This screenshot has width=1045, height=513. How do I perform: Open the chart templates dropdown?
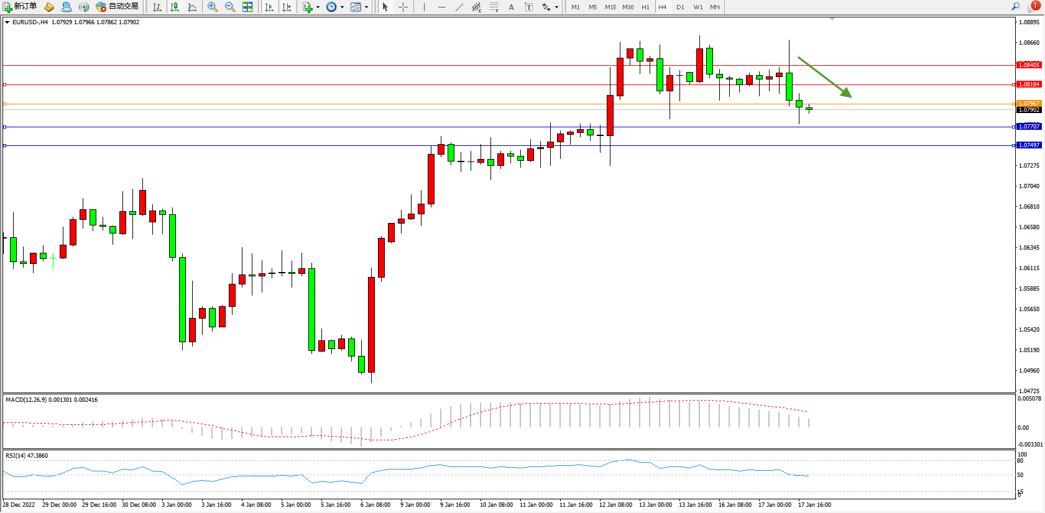pyautogui.click(x=366, y=7)
